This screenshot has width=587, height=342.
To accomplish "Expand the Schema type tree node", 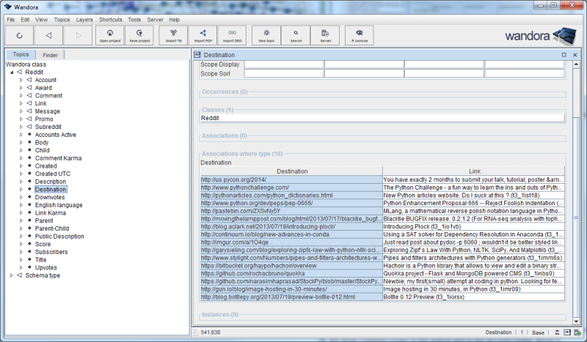I will pos(12,275).
